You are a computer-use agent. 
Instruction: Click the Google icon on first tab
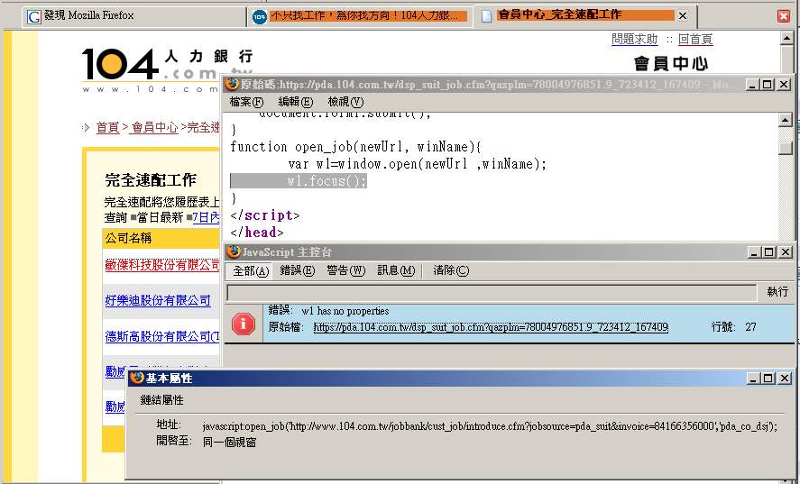(33, 16)
